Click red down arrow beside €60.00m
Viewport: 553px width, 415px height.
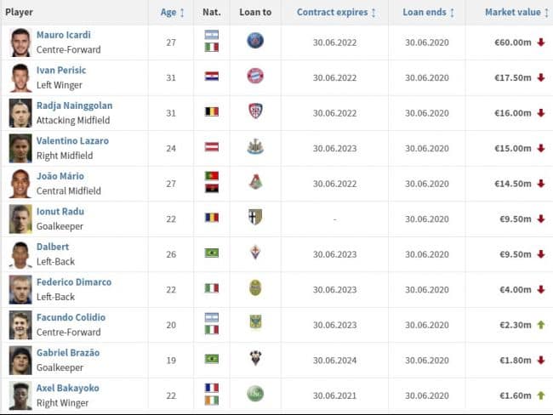(x=541, y=43)
